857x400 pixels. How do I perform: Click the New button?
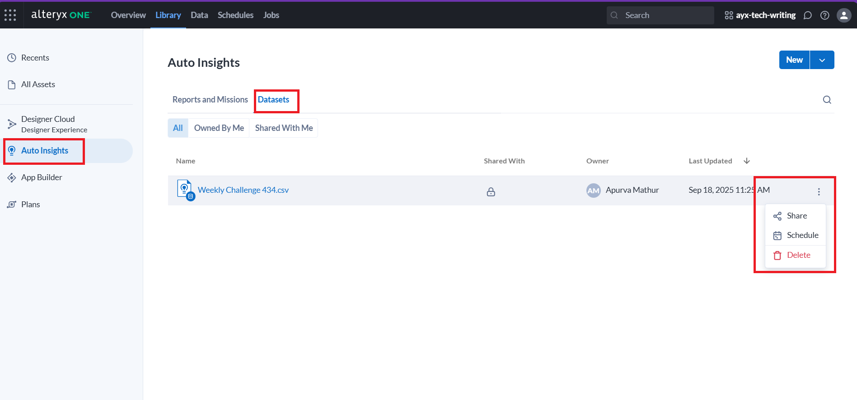click(794, 60)
